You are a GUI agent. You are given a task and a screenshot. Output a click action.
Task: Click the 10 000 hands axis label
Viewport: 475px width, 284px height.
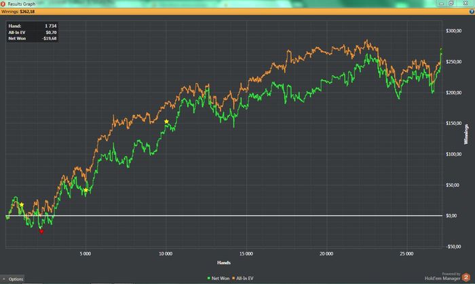[166, 253]
